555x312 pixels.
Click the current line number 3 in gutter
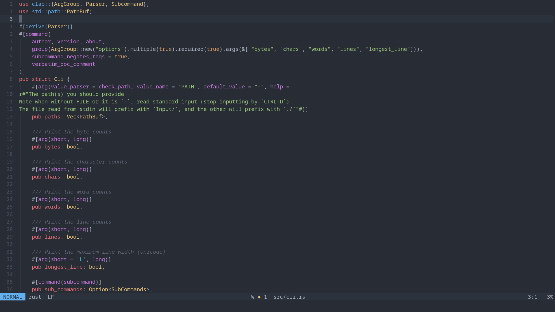coord(11,19)
